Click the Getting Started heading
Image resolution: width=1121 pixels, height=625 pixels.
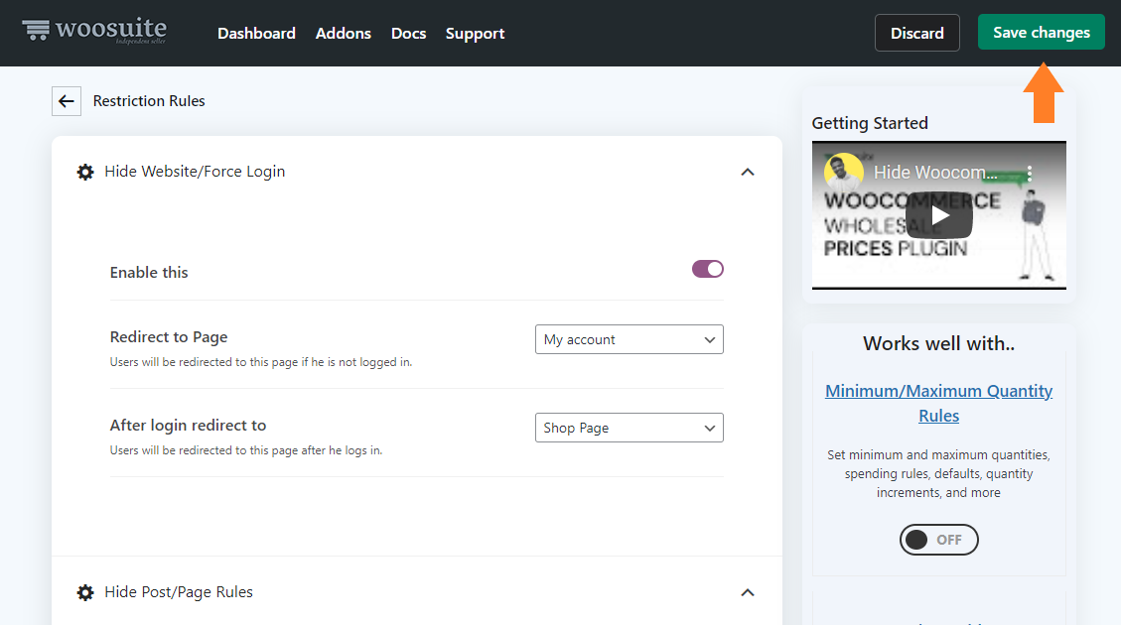coord(870,123)
